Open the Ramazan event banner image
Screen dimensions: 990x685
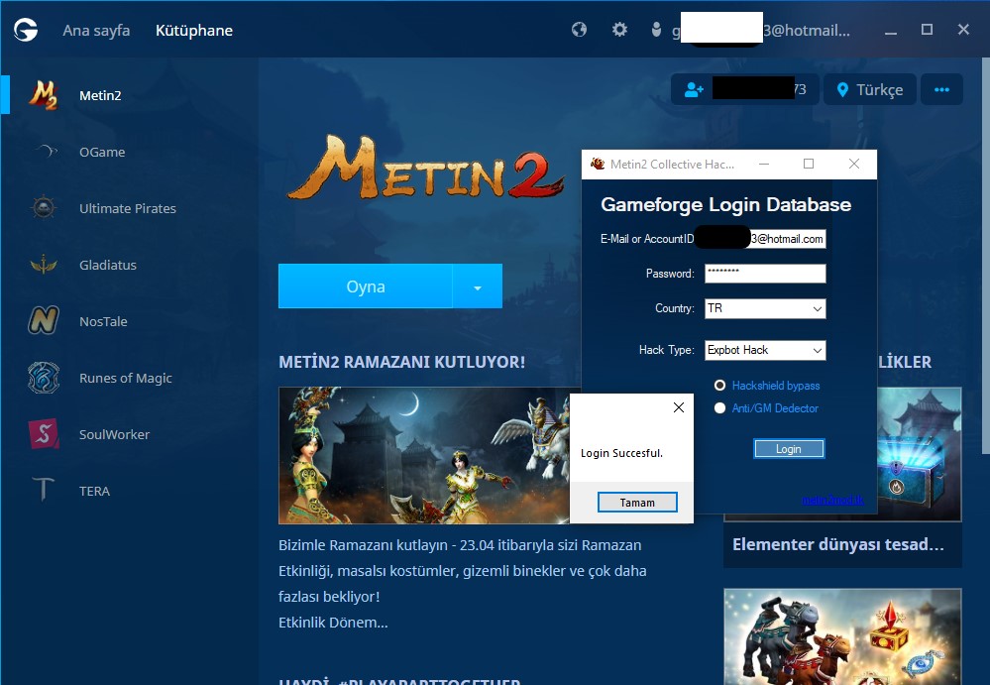pos(424,455)
